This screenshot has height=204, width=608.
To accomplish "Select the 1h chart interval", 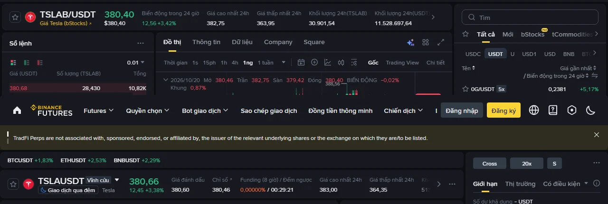I will pos(224,63).
